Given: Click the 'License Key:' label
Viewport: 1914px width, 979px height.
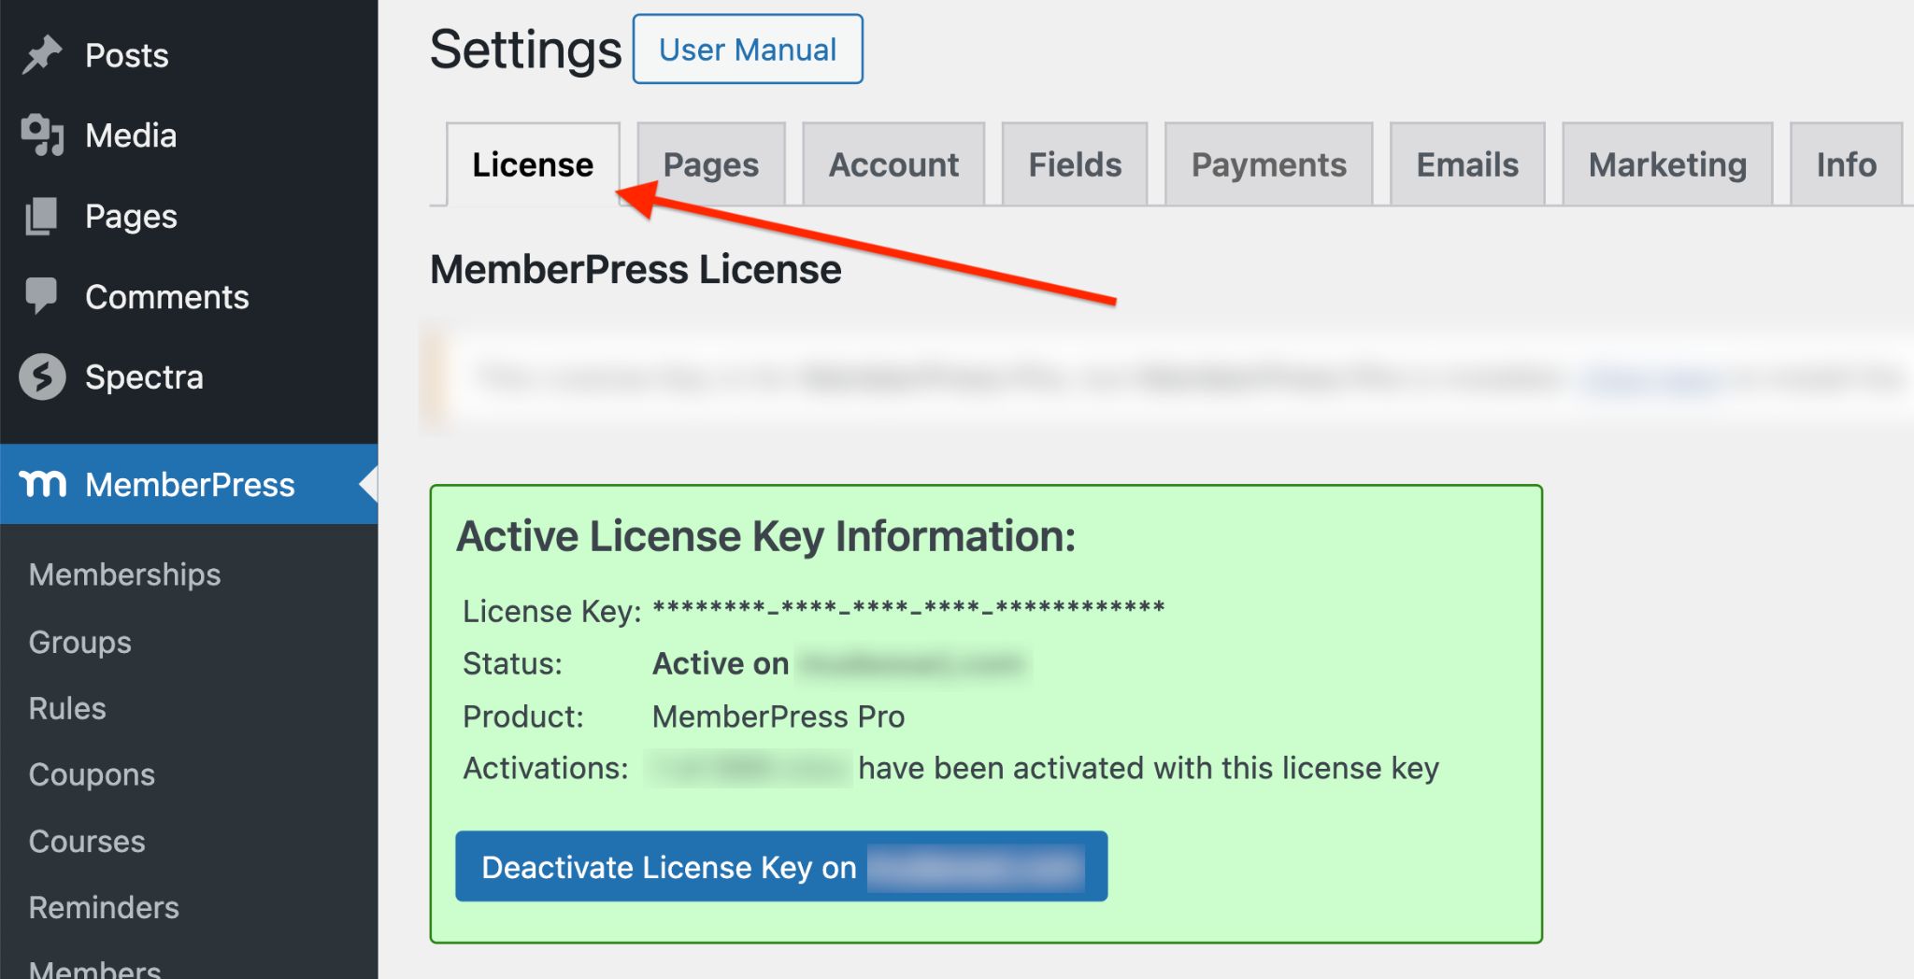Looking at the screenshot, I should click(552, 611).
